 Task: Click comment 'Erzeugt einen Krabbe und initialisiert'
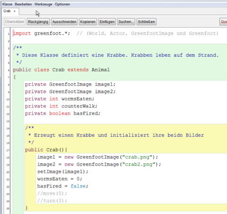[x=91, y=135]
